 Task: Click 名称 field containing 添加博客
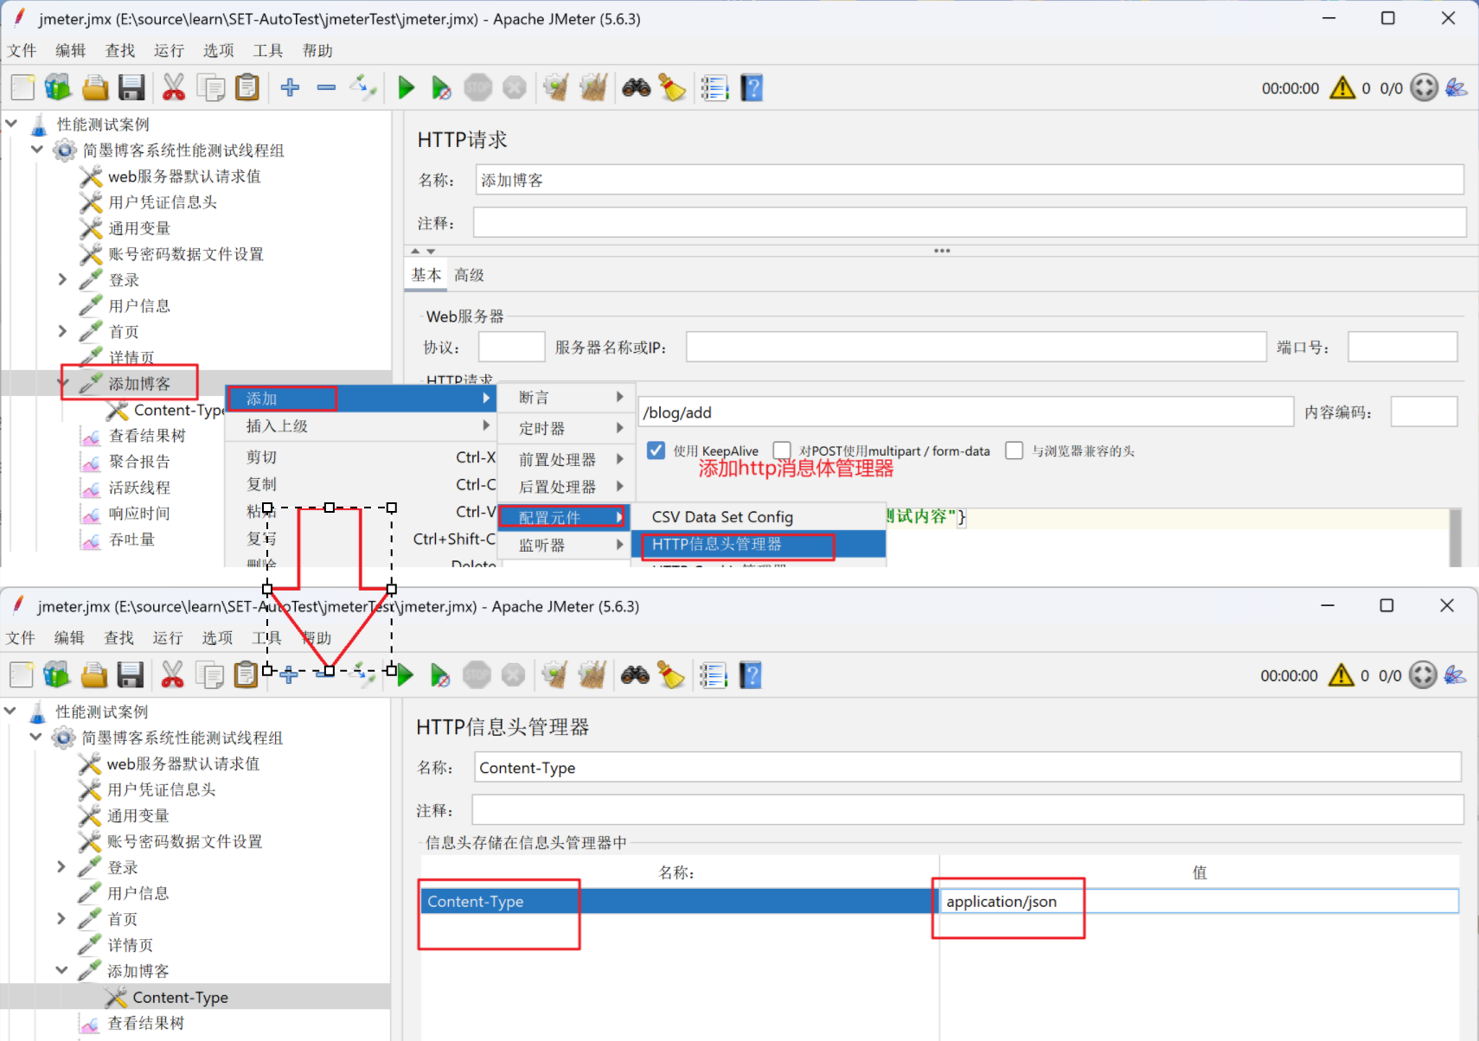[x=970, y=180]
